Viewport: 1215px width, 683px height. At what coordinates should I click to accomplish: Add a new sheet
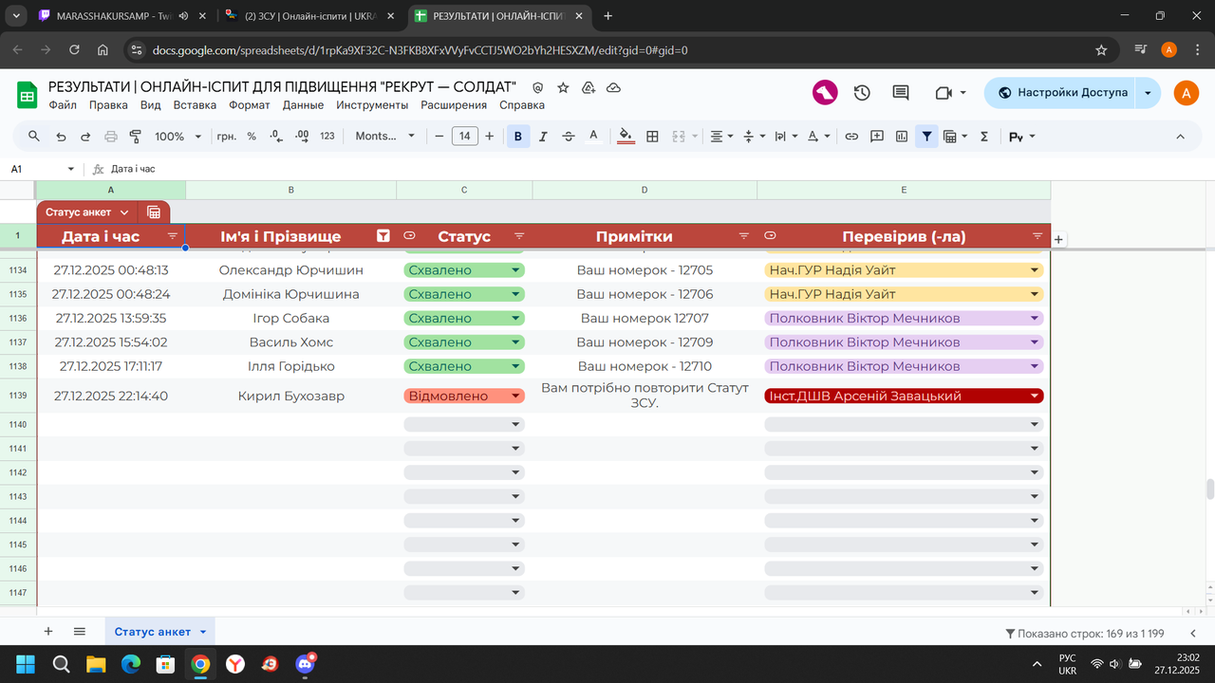tap(48, 631)
